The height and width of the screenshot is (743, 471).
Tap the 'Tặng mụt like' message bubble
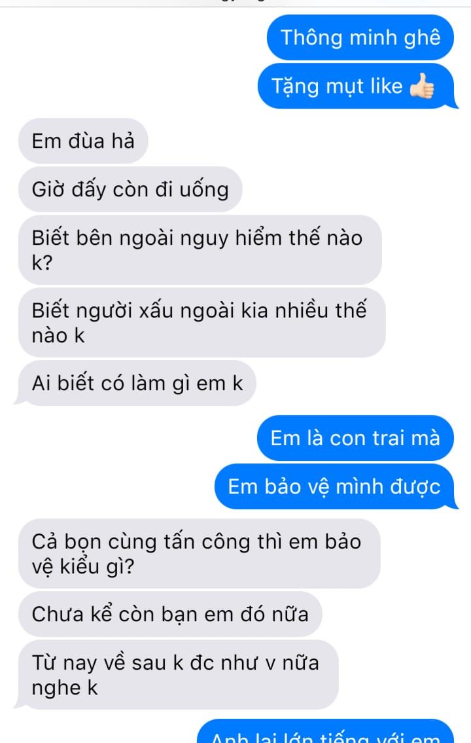[356, 86]
